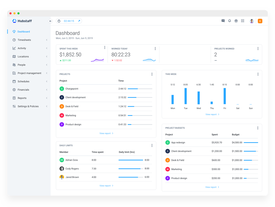The image size is (275, 207).
Task: Collapse the sidebar with the arrow icon
Action: [x=50, y=21]
